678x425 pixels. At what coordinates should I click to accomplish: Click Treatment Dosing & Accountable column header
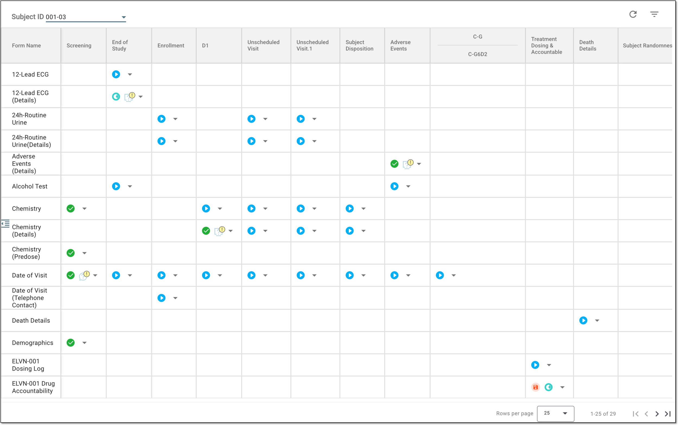pyautogui.click(x=546, y=46)
